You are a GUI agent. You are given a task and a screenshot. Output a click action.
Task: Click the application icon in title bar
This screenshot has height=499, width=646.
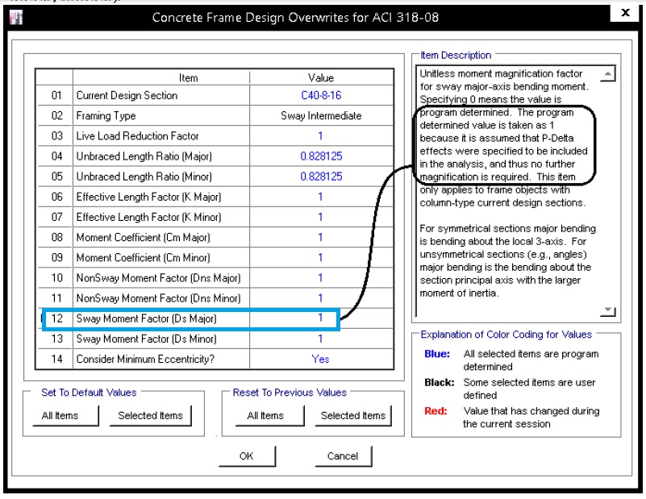tap(16, 18)
